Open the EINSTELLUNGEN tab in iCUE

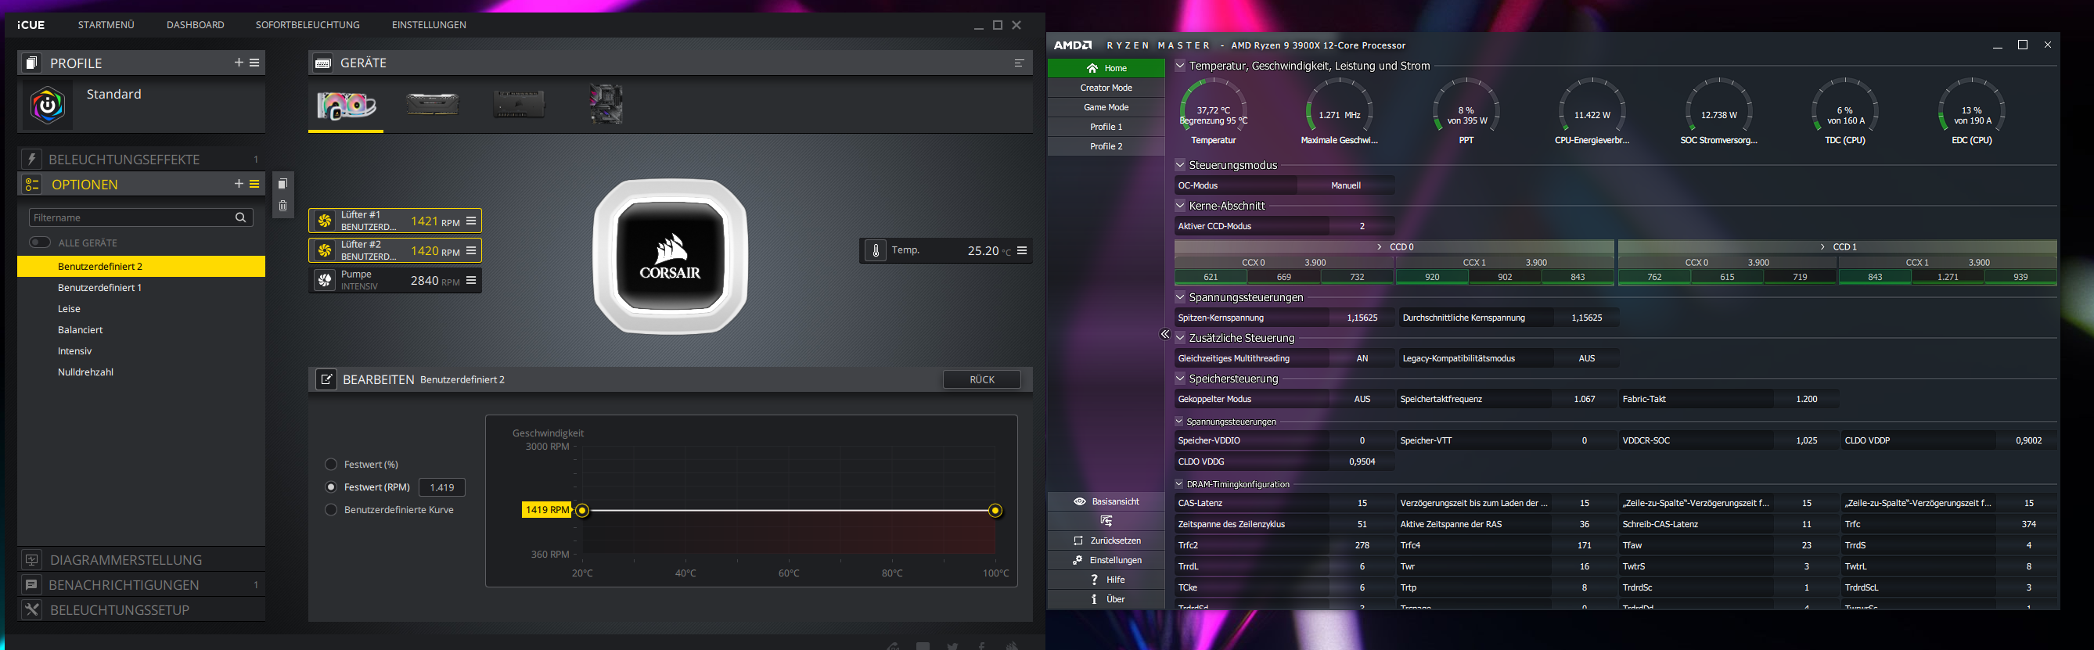coord(428,25)
